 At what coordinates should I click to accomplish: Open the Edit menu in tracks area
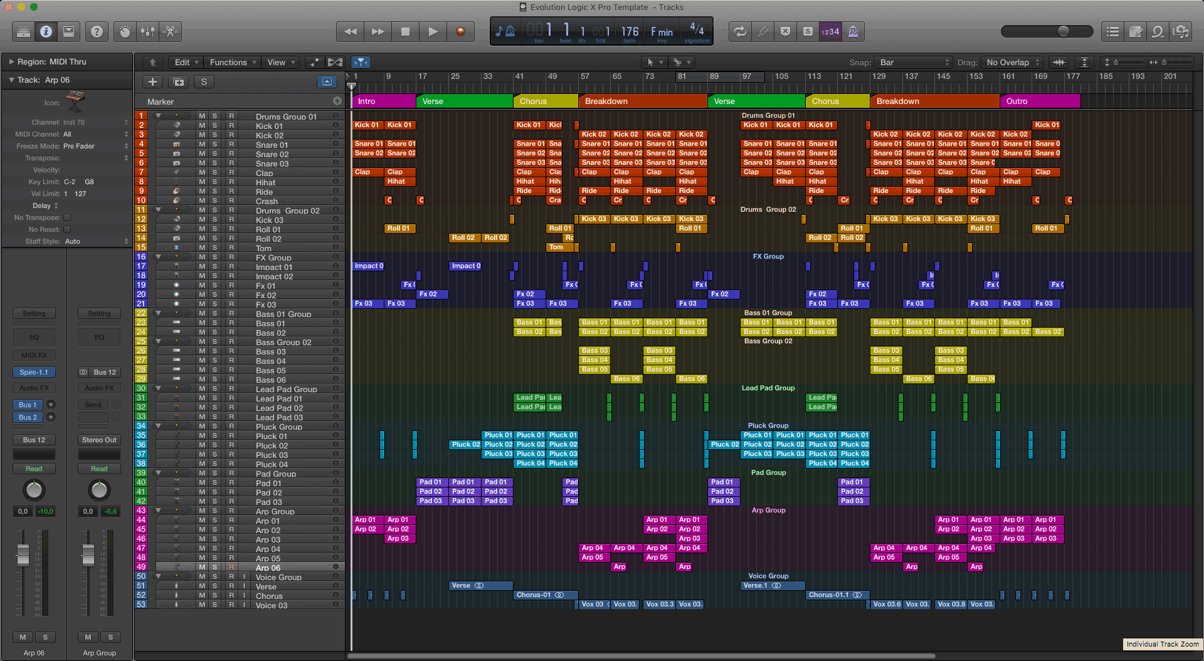185,62
